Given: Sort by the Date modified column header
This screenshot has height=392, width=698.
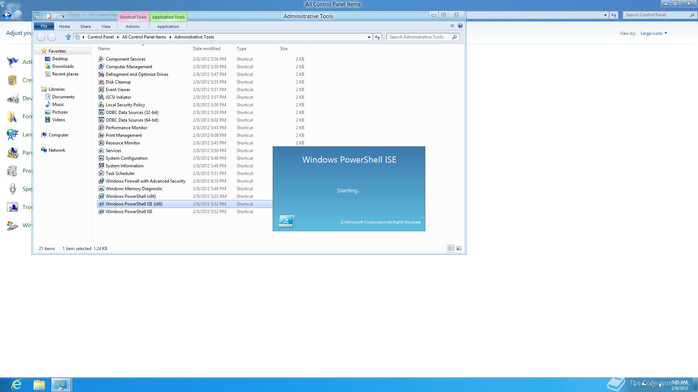Looking at the screenshot, I should pyautogui.click(x=206, y=49).
